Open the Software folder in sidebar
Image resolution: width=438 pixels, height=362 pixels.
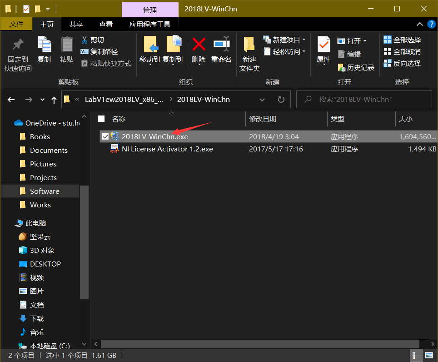pyautogui.click(x=40, y=191)
